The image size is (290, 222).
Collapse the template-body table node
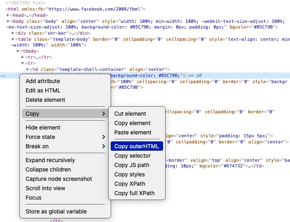tap(13, 39)
